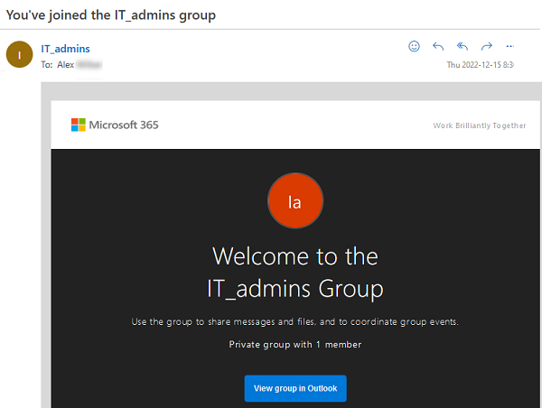
Task: Click the Thu 2022-12-15 timestamp
Action: (480, 65)
